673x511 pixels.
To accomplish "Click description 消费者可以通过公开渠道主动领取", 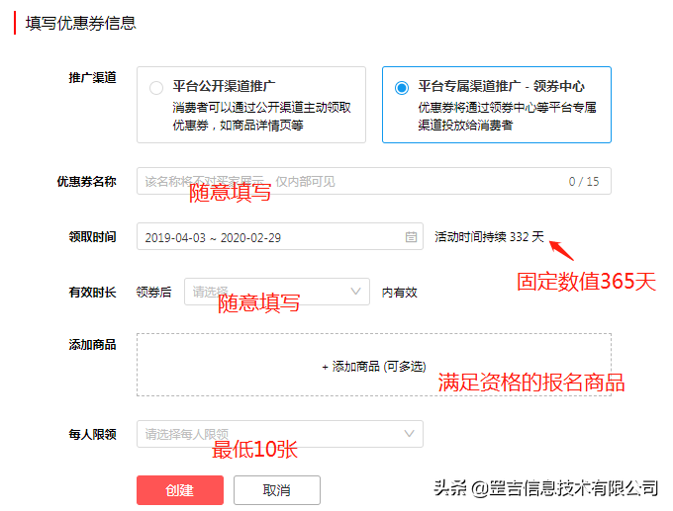I will tap(262, 107).
